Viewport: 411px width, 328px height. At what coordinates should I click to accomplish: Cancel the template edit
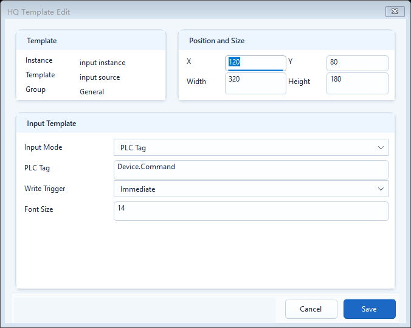coord(311,309)
